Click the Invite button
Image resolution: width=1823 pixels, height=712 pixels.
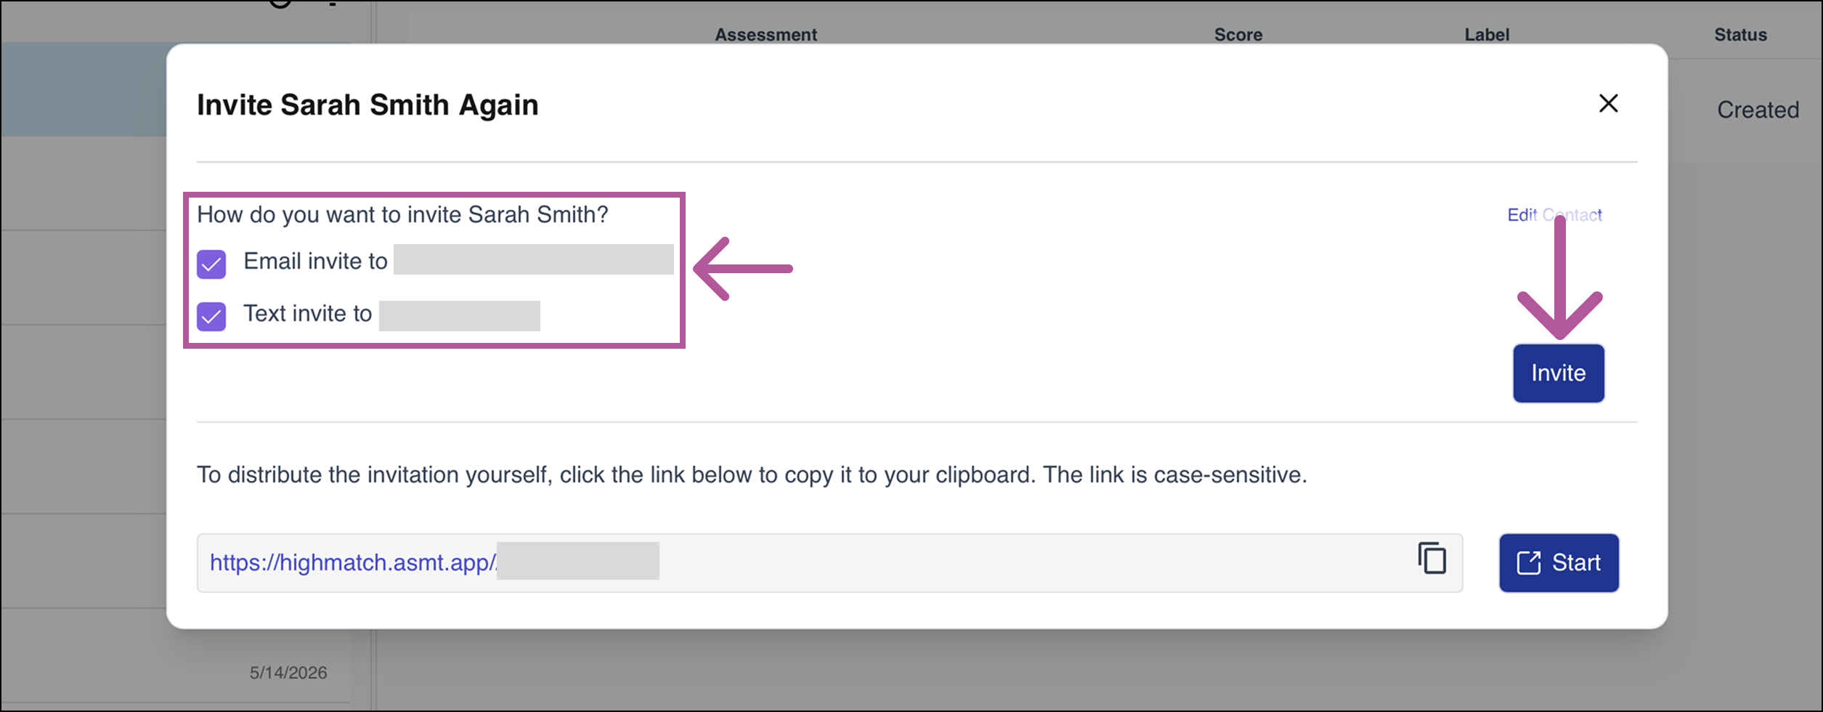click(x=1559, y=373)
